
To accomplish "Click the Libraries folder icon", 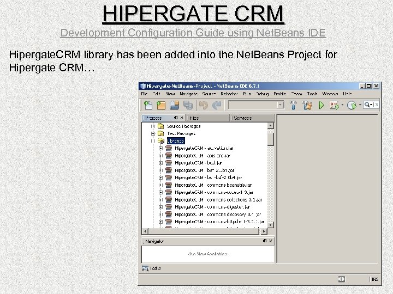I will click(x=161, y=141).
